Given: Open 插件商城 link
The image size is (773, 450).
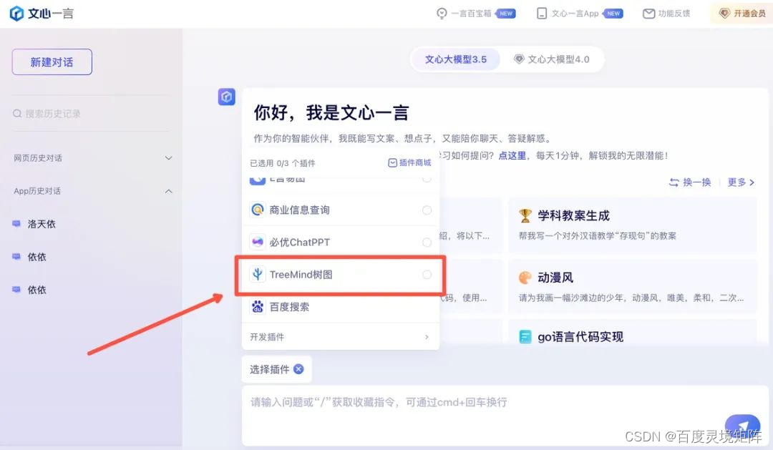Looking at the screenshot, I should (x=409, y=162).
